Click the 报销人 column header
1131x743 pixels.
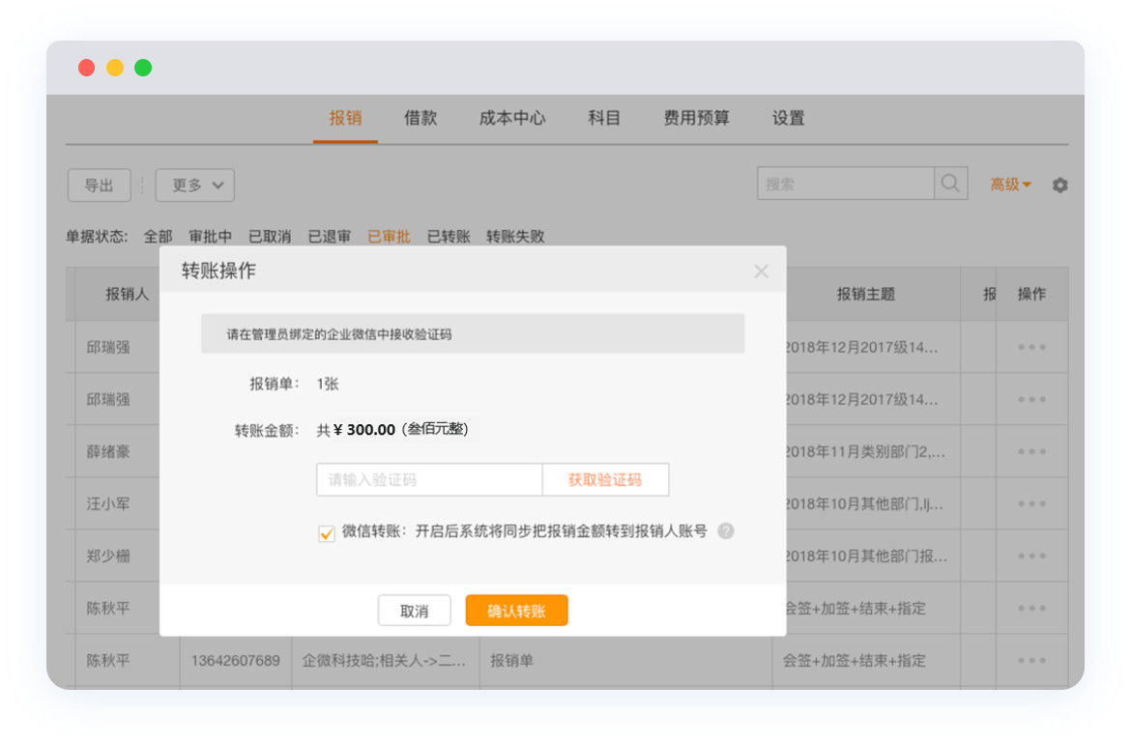pyautogui.click(x=127, y=294)
